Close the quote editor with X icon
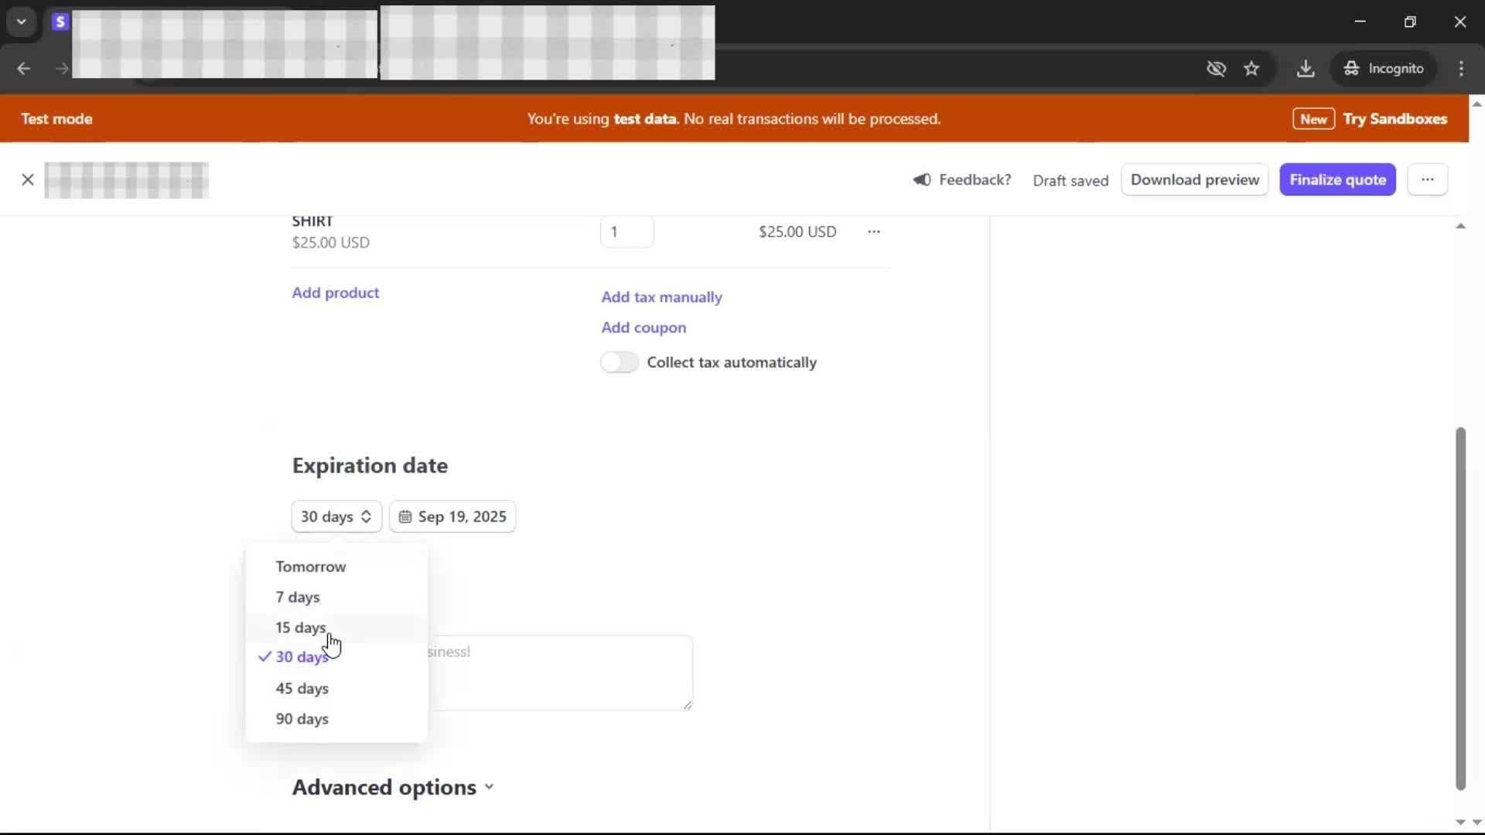 coord(28,180)
